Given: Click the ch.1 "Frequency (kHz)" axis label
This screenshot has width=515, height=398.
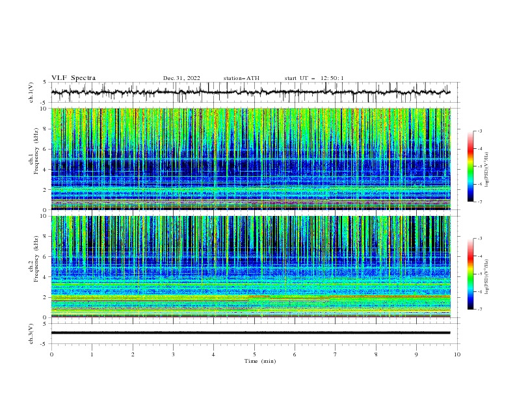Looking at the screenshot, I should click(36, 151).
